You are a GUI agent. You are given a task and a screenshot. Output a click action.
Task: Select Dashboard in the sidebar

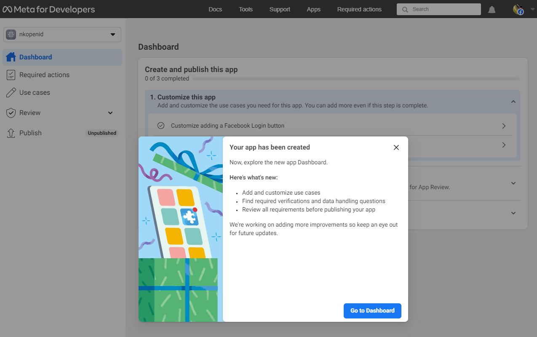click(62, 57)
